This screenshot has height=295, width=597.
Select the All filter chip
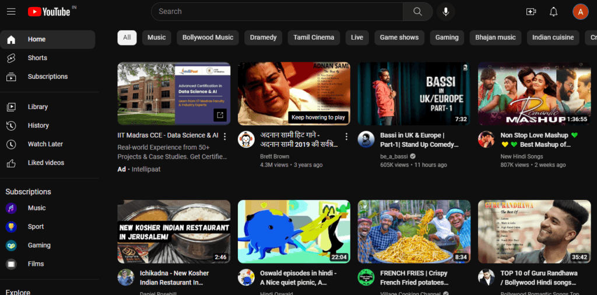(127, 38)
